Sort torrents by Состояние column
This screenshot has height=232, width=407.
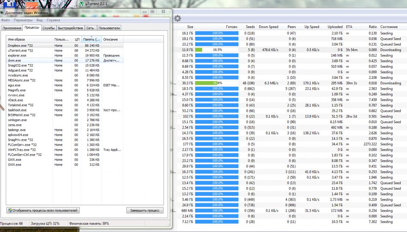(x=389, y=27)
